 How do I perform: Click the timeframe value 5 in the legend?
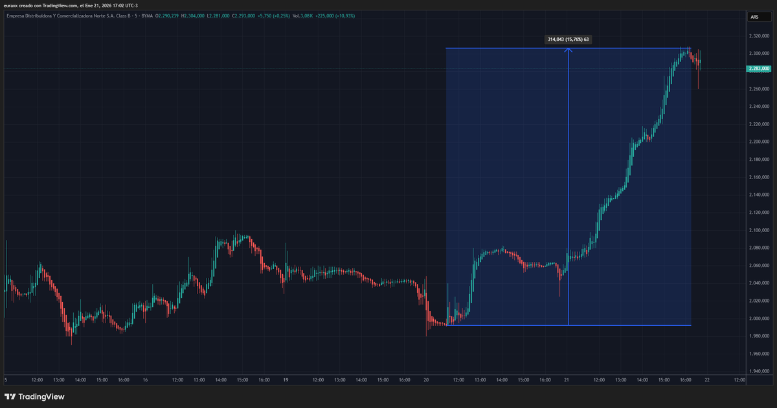[x=135, y=14]
